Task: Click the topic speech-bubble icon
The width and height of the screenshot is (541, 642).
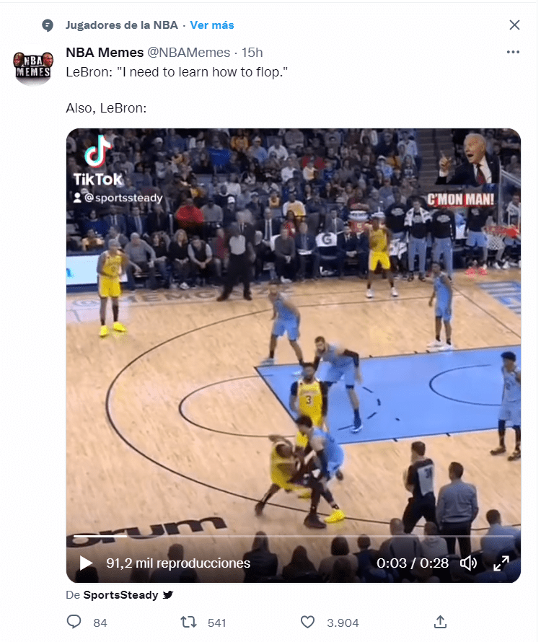Action: (48, 25)
